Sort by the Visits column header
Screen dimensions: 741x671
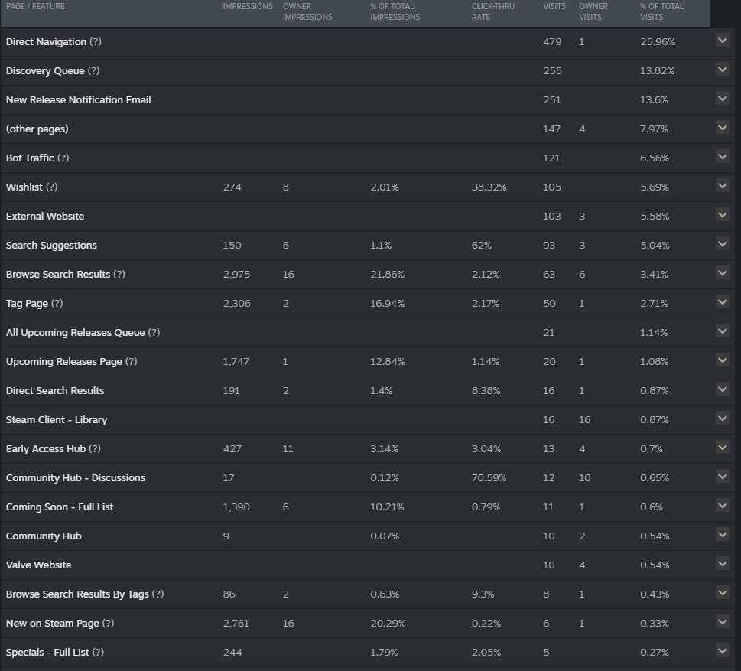tap(554, 7)
